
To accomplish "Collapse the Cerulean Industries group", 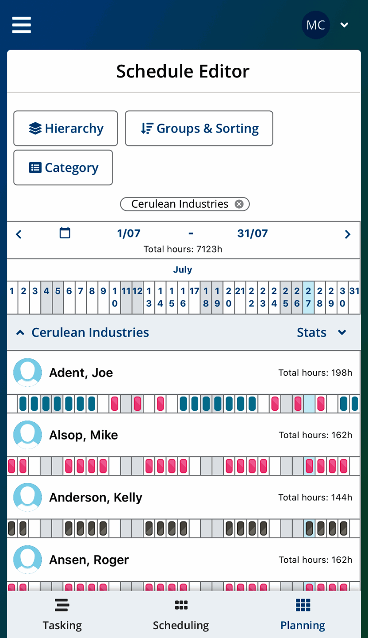I will pos(20,333).
